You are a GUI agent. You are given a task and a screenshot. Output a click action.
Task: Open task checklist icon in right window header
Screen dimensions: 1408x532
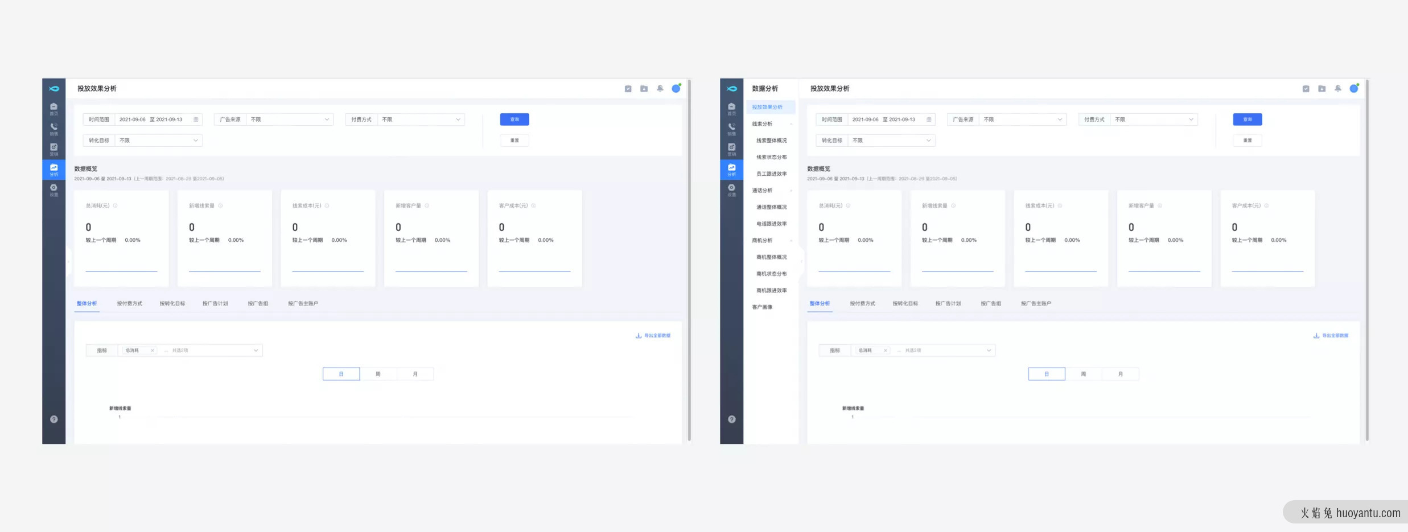[x=1306, y=89]
